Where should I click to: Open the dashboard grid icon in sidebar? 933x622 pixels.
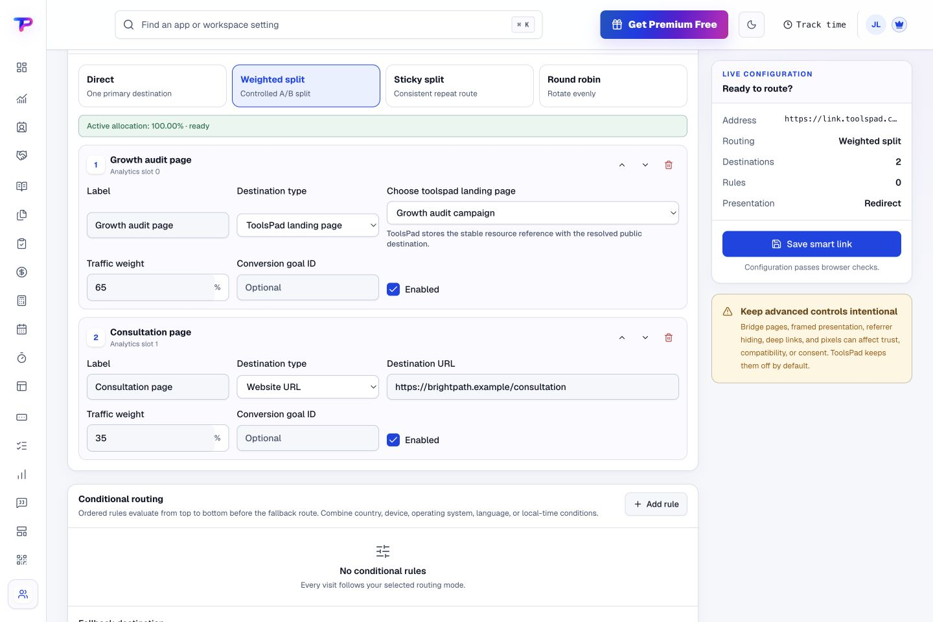click(x=21, y=67)
